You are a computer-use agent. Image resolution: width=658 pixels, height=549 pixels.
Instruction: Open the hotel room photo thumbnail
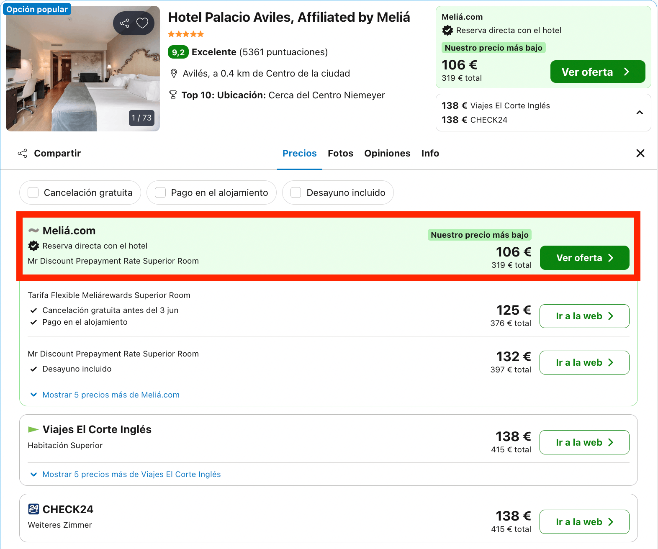point(83,69)
